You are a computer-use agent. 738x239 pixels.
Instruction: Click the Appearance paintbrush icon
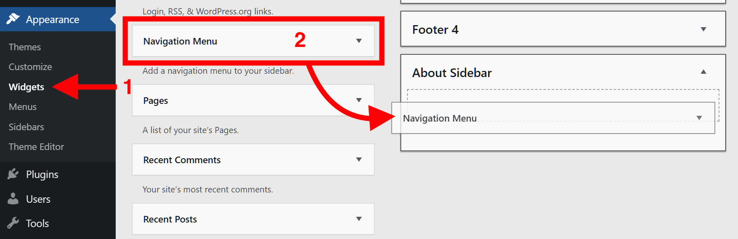click(x=13, y=19)
